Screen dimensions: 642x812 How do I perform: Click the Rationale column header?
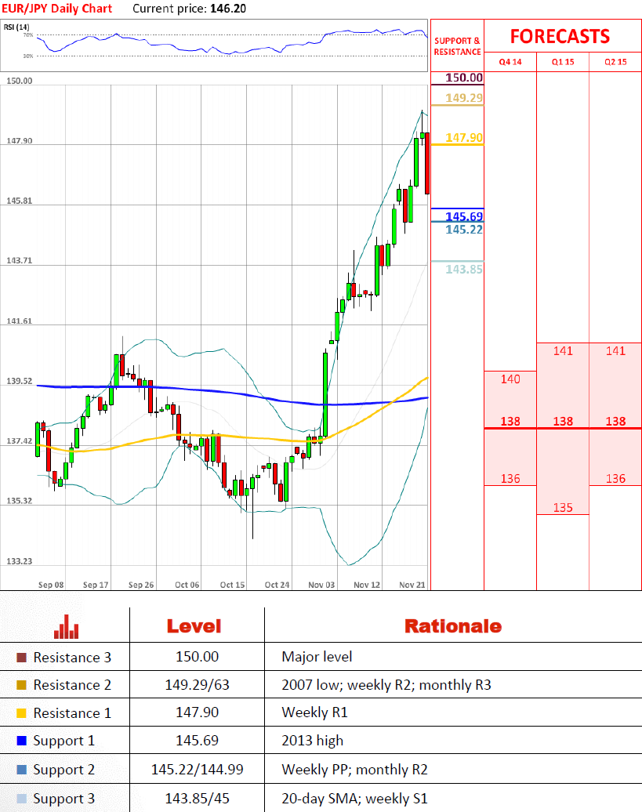453,626
